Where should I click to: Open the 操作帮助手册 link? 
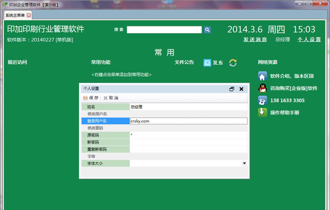(x=285, y=113)
